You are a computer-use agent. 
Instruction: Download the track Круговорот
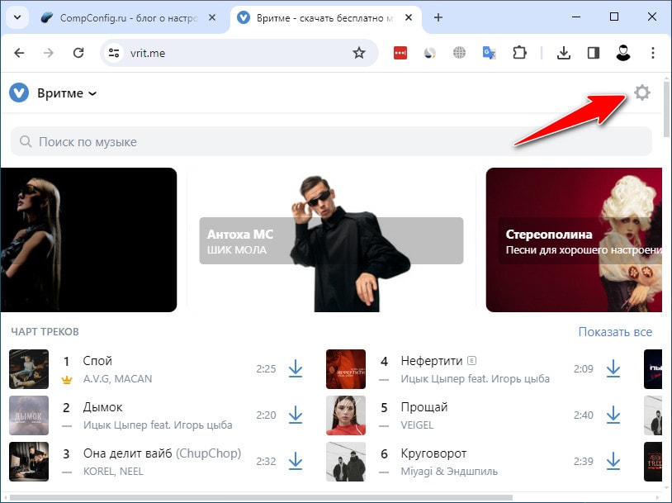tap(613, 462)
